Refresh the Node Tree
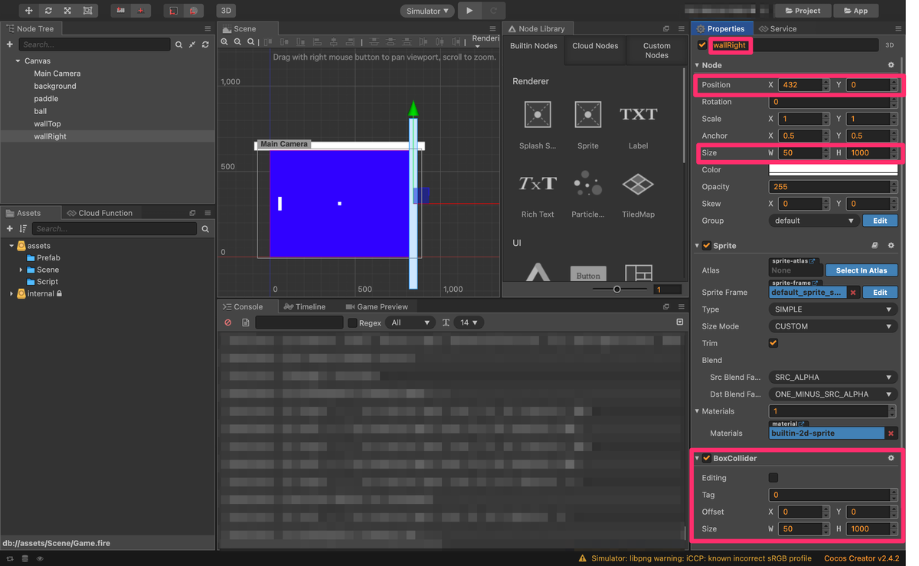The width and height of the screenshot is (919, 566). (x=205, y=45)
